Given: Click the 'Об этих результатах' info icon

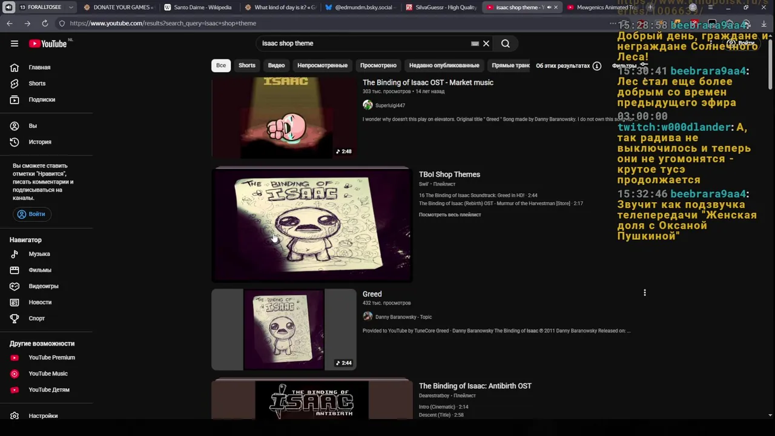Looking at the screenshot, I should (597, 65).
